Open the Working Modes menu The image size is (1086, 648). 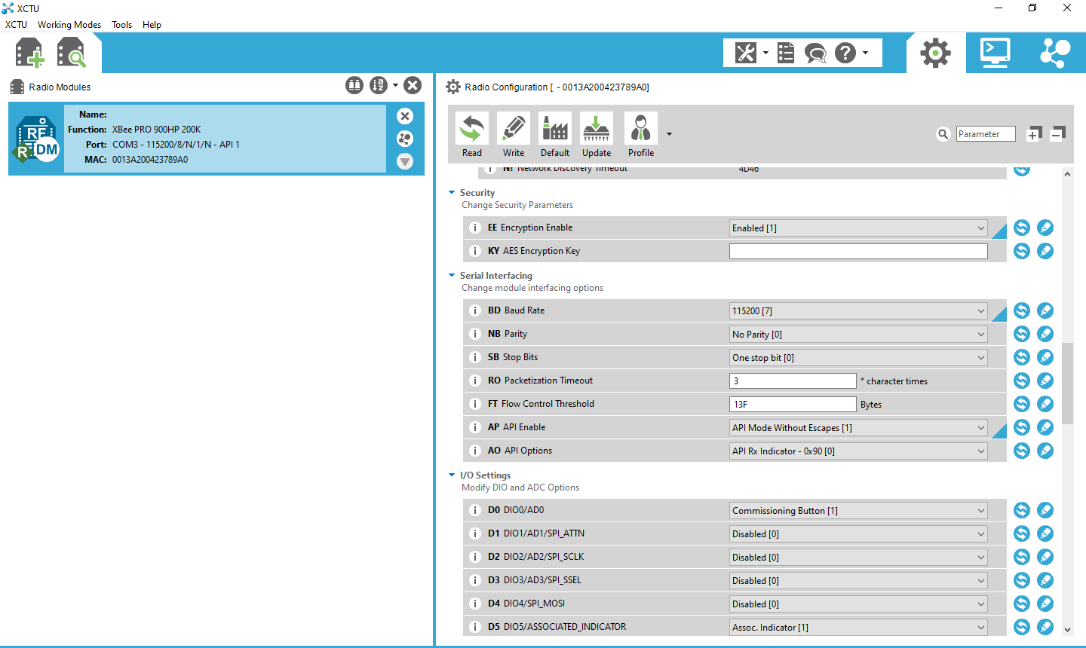point(69,25)
